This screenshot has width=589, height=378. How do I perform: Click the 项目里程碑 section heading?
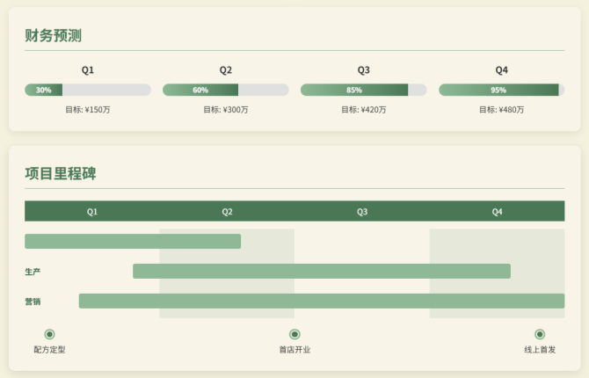point(61,173)
